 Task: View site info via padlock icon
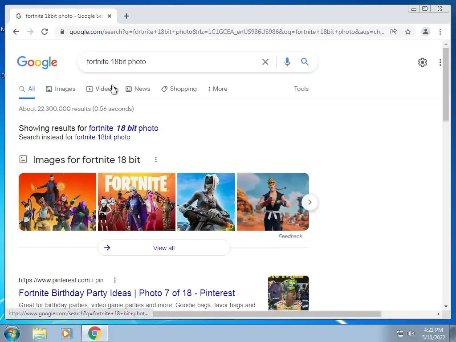coord(62,32)
